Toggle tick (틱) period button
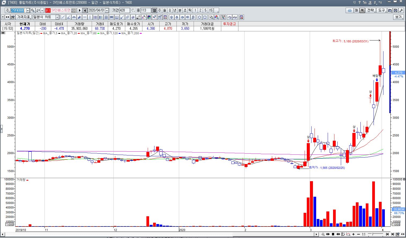The height and width of the screenshot is (238, 406). click(x=190, y=10)
